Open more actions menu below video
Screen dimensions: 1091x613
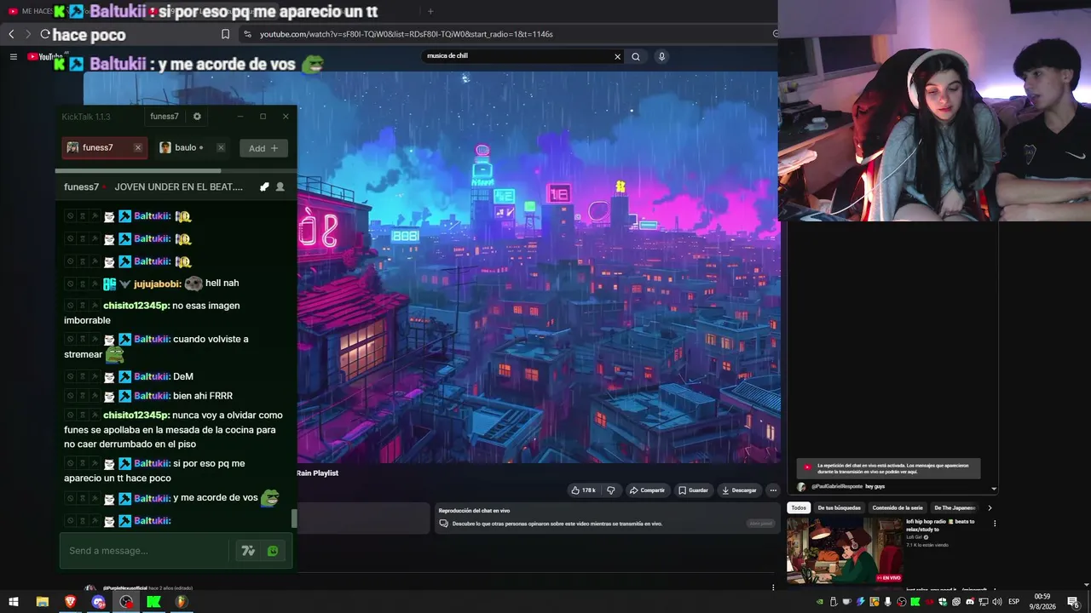point(773,490)
